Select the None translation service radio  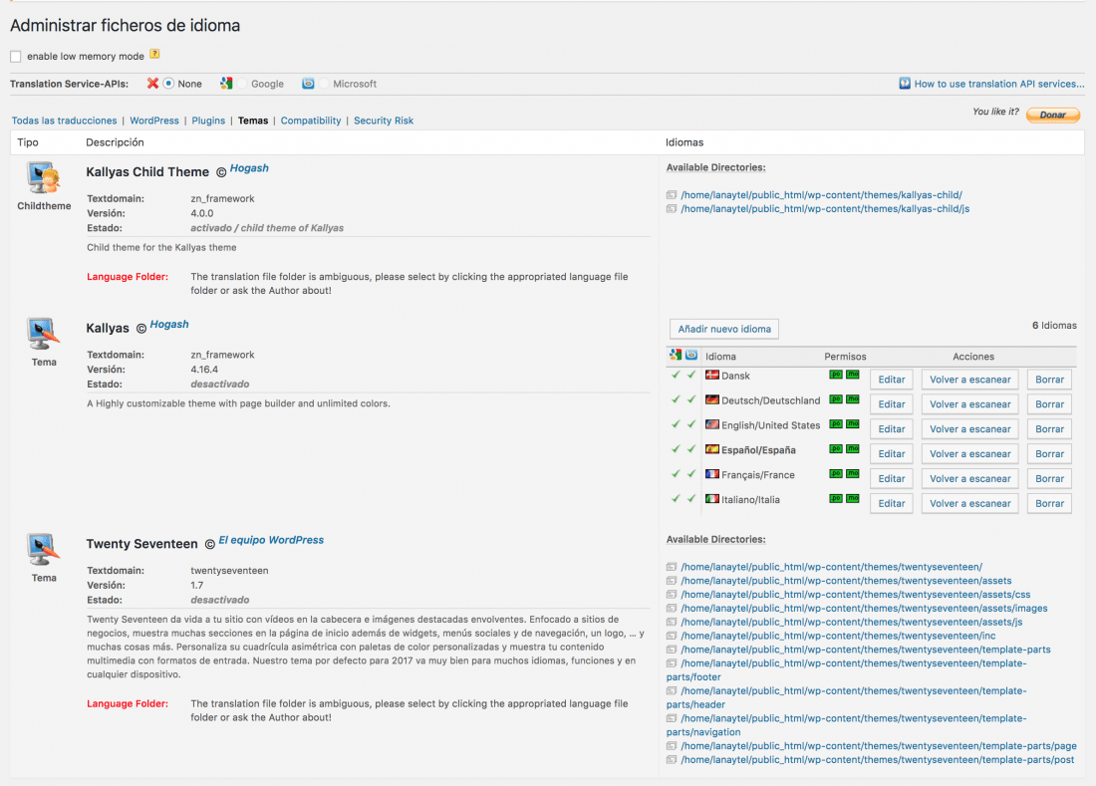(168, 83)
